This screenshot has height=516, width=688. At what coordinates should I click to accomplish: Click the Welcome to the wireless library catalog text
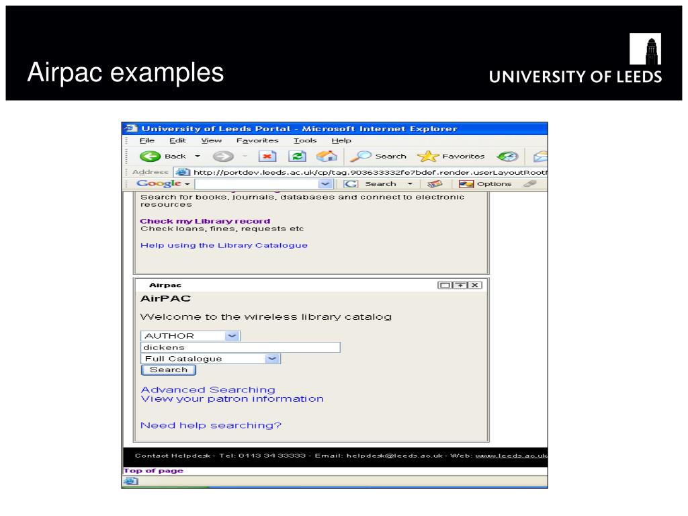pyautogui.click(x=266, y=317)
